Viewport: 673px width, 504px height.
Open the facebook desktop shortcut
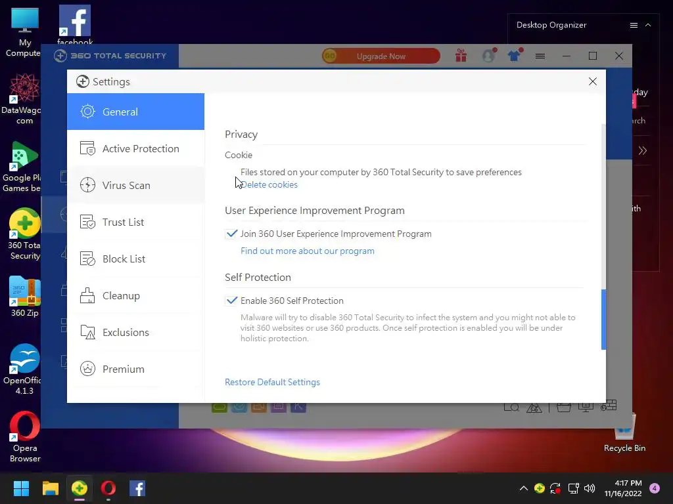click(x=75, y=25)
